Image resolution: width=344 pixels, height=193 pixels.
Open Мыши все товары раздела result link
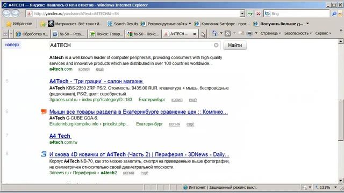[139, 112]
